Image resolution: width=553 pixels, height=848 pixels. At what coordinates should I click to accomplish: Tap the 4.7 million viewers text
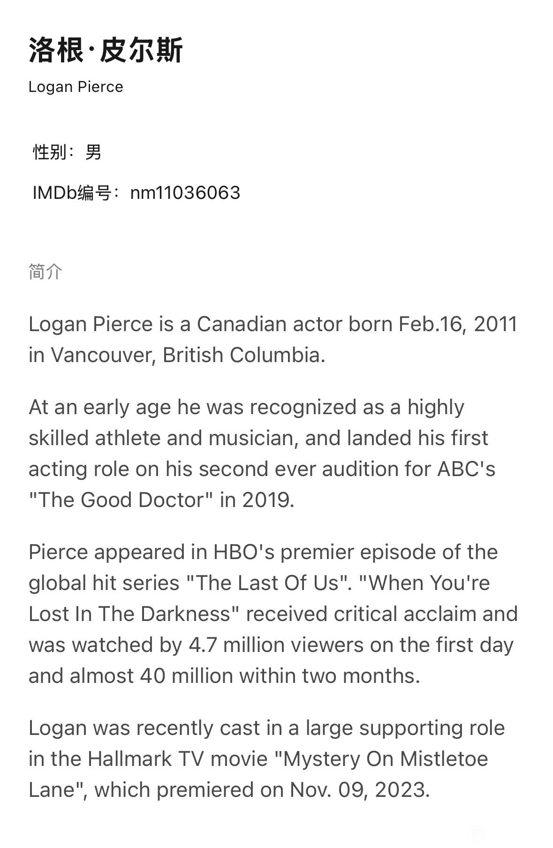point(276,645)
